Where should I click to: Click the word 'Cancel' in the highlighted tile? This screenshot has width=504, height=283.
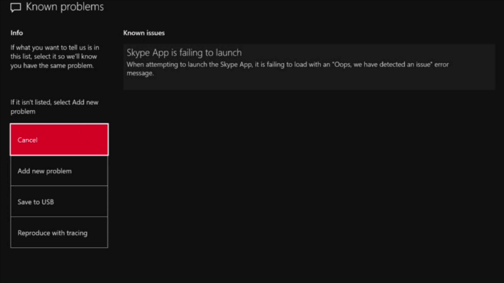click(27, 140)
